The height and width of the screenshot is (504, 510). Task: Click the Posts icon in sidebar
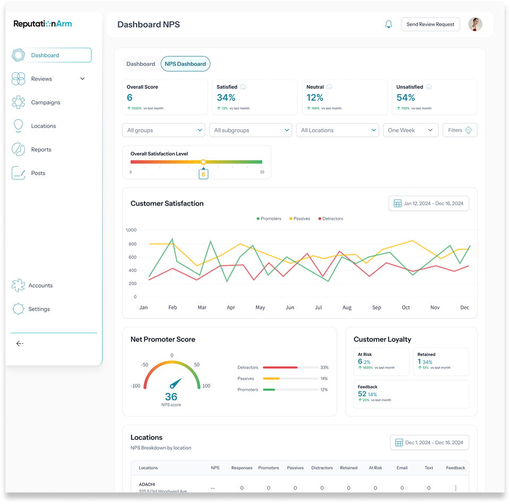click(19, 173)
